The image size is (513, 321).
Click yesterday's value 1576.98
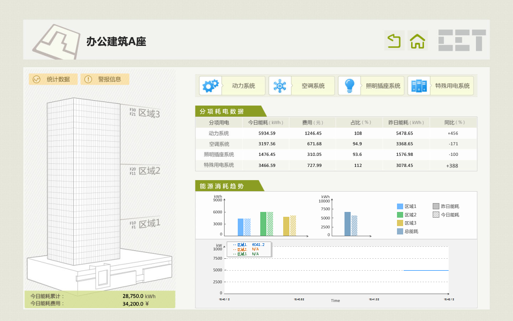pos(404,154)
